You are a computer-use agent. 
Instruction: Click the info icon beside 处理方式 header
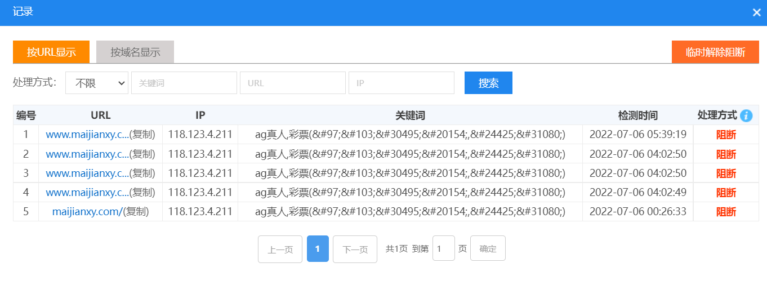(x=746, y=115)
